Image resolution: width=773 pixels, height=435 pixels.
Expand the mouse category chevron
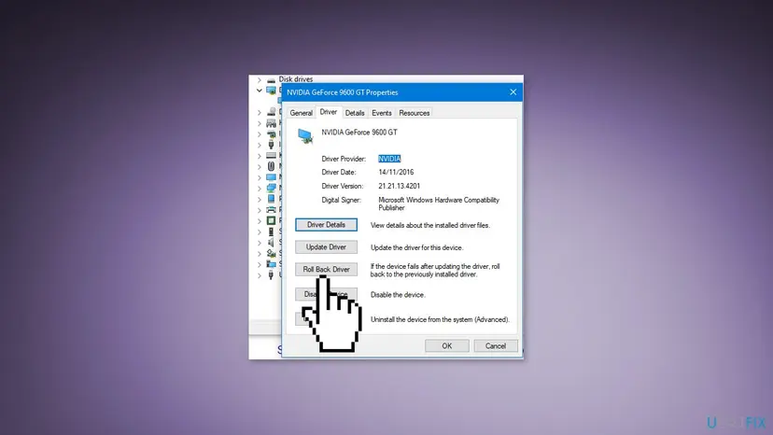260,167
